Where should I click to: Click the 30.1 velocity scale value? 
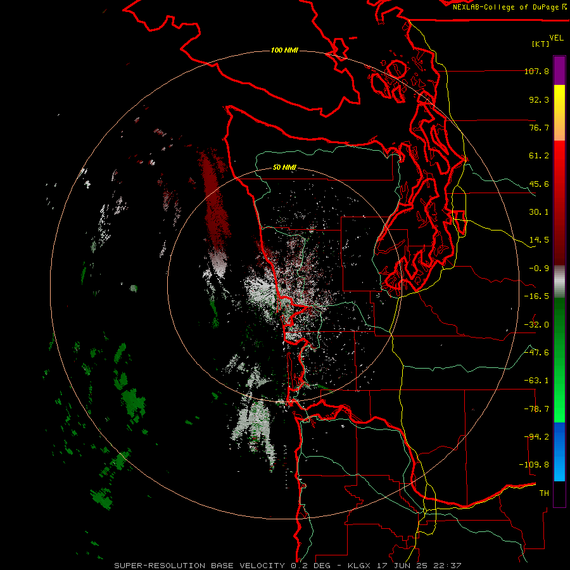click(x=539, y=212)
